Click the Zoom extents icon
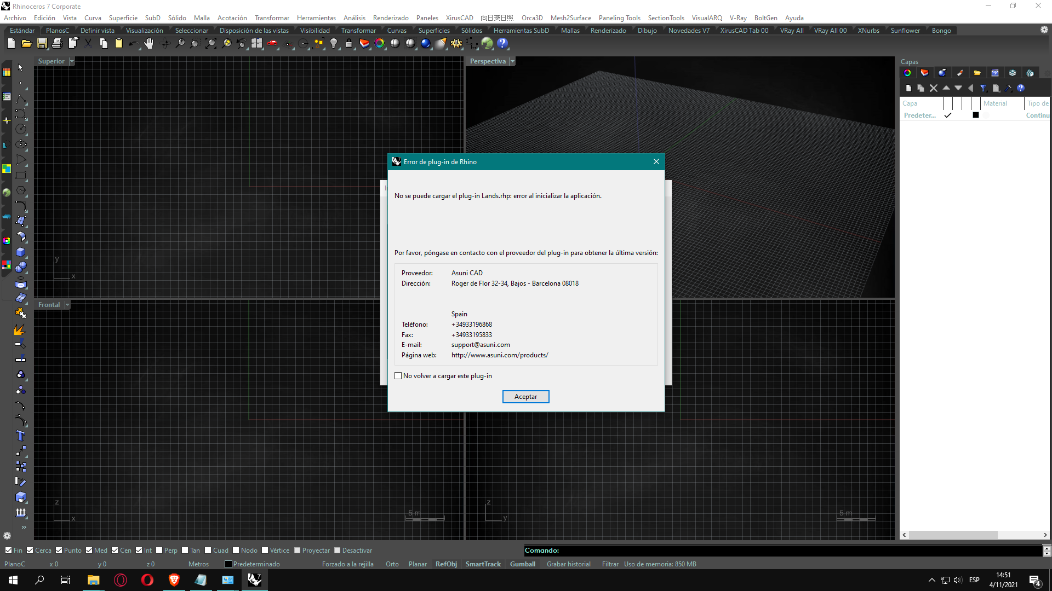Screen dimensions: 1052x591 point(210,43)
